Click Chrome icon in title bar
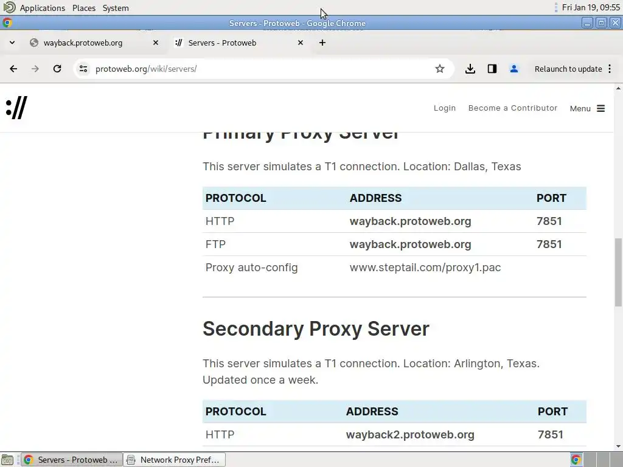Screen dimensions: 623x467 (x=7, y=23)
